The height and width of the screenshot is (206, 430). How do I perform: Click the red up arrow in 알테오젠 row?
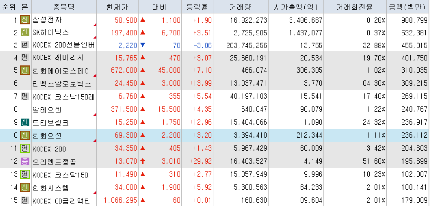click(x=143, y=109)
